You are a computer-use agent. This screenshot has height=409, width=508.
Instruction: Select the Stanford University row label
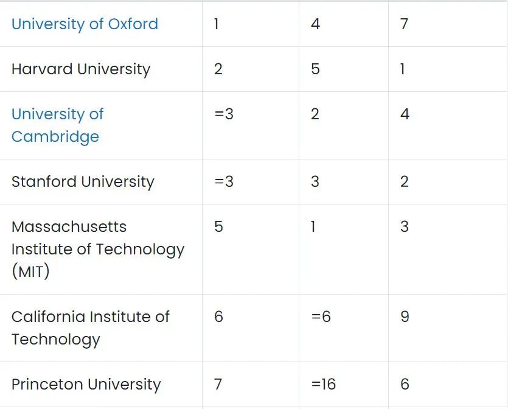point(83,182)
